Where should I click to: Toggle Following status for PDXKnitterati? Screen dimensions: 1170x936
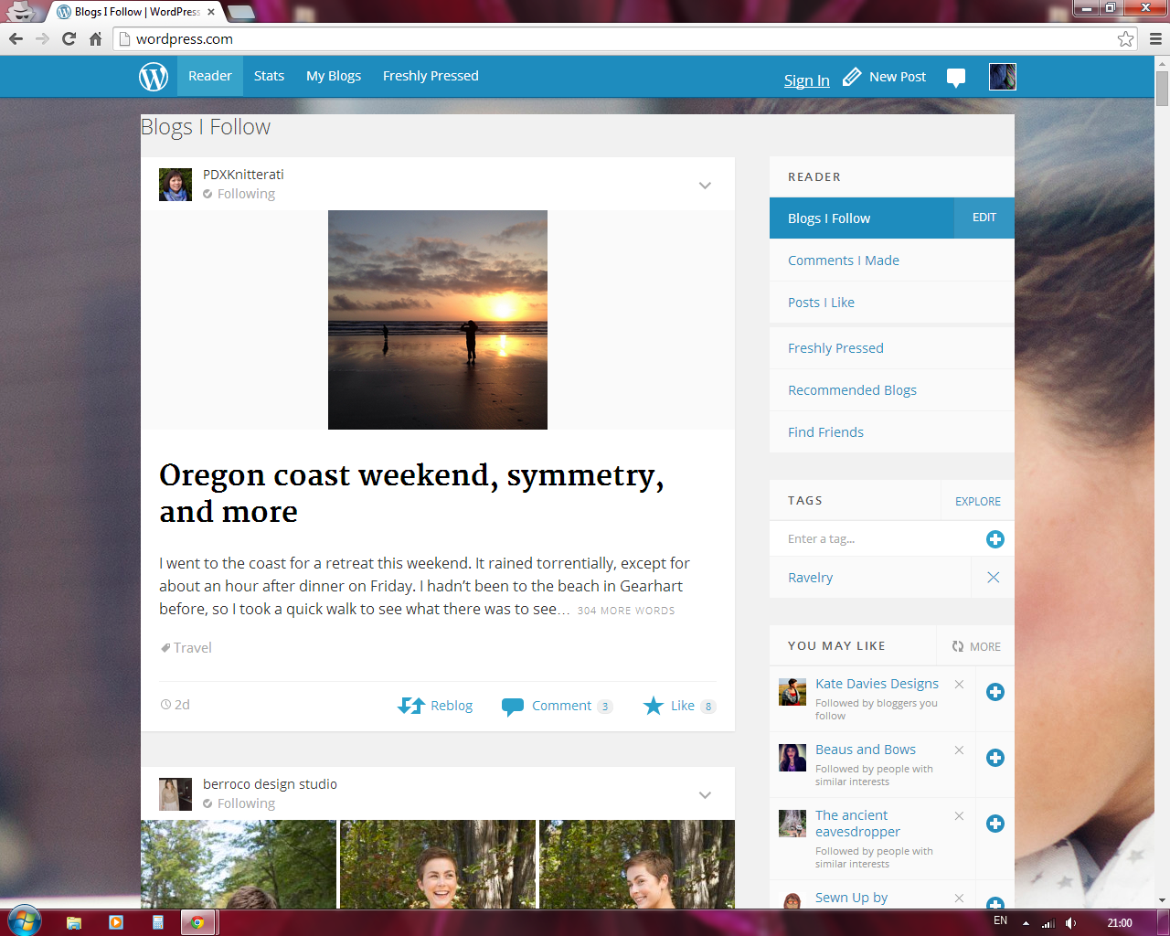[x=239, y=194]
